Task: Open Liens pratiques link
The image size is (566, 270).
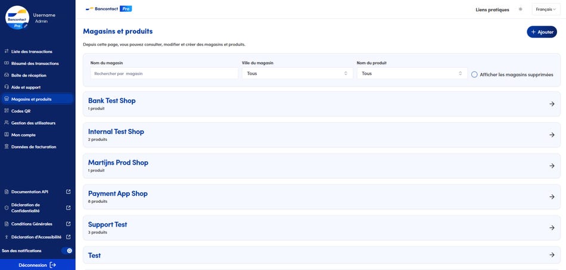Action: [x=492, y=10]
